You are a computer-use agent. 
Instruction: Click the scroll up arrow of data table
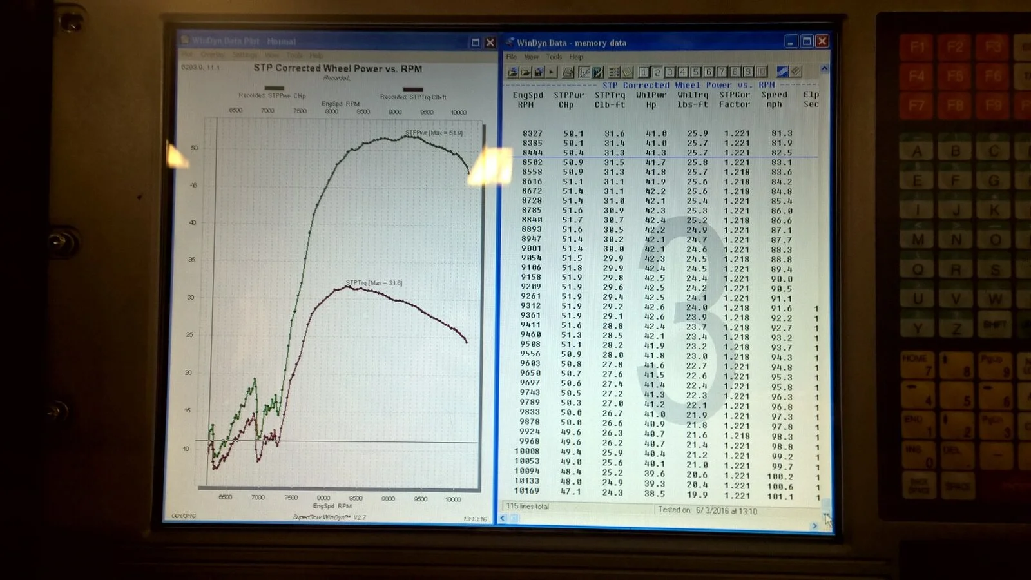(824, 68)
